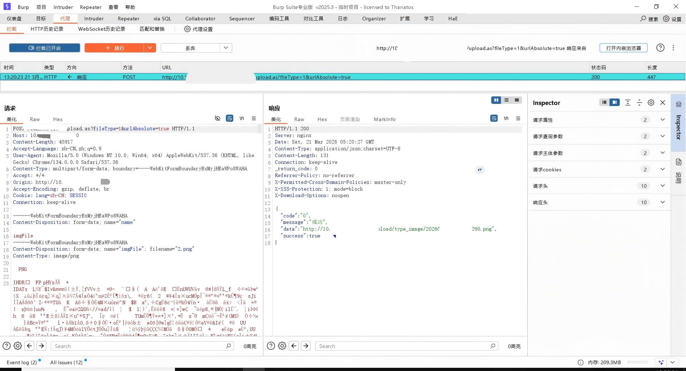The height and width of the screenshot is (371, 686).
Task: Click the floating icon in the response body
Action: tap(480, 170)
